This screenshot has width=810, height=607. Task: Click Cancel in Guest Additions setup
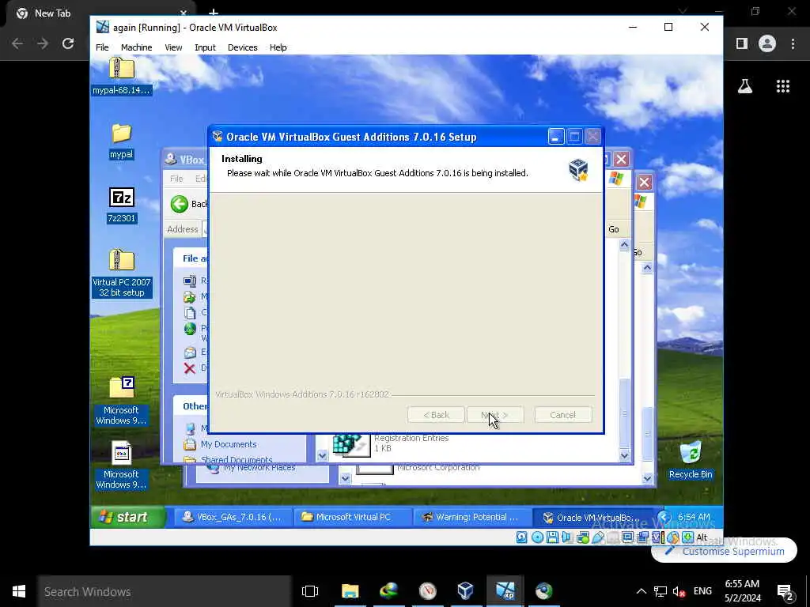coord(562,415)
